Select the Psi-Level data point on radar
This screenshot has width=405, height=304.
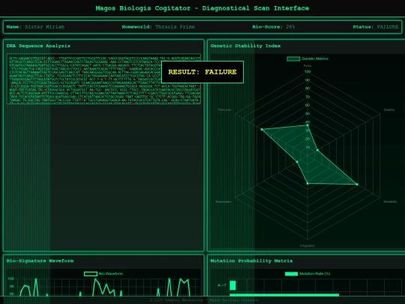click(x=262, y=129)
